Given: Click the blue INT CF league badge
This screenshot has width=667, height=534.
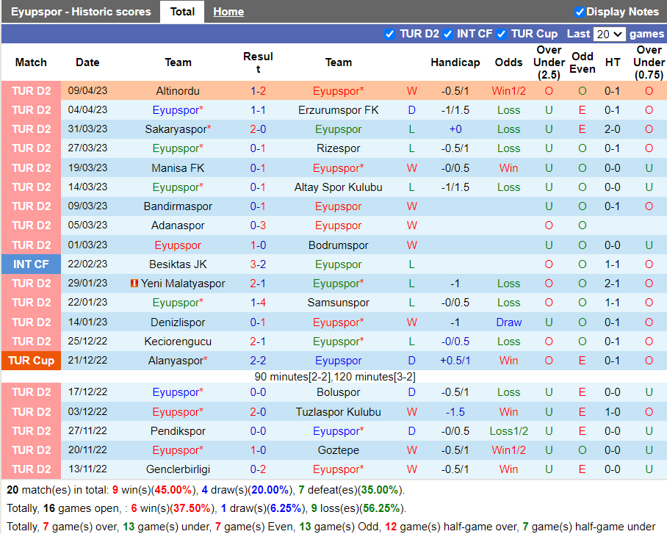Looking at the screenshot, I should [x=31, y=264].
